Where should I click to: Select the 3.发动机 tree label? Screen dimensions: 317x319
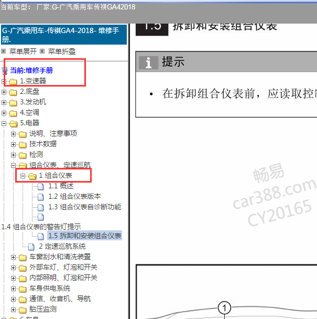point(33,102)
